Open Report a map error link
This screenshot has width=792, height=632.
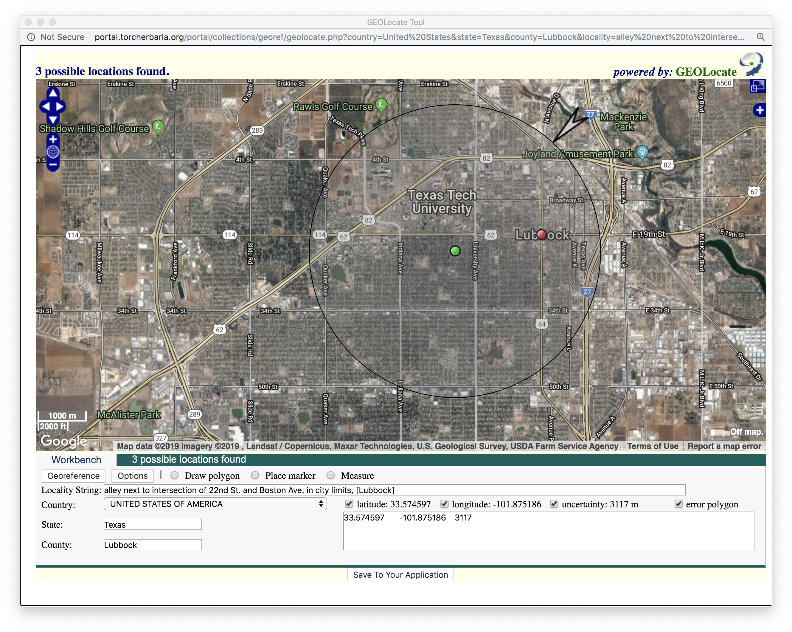point(724,446)
